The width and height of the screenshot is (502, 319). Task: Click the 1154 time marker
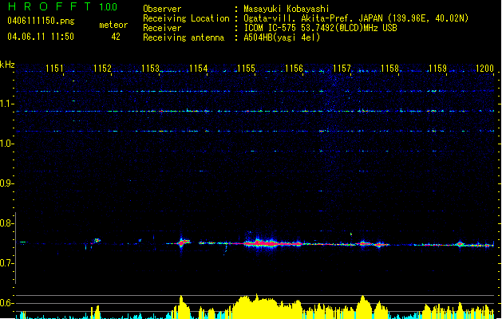point(198,69)
